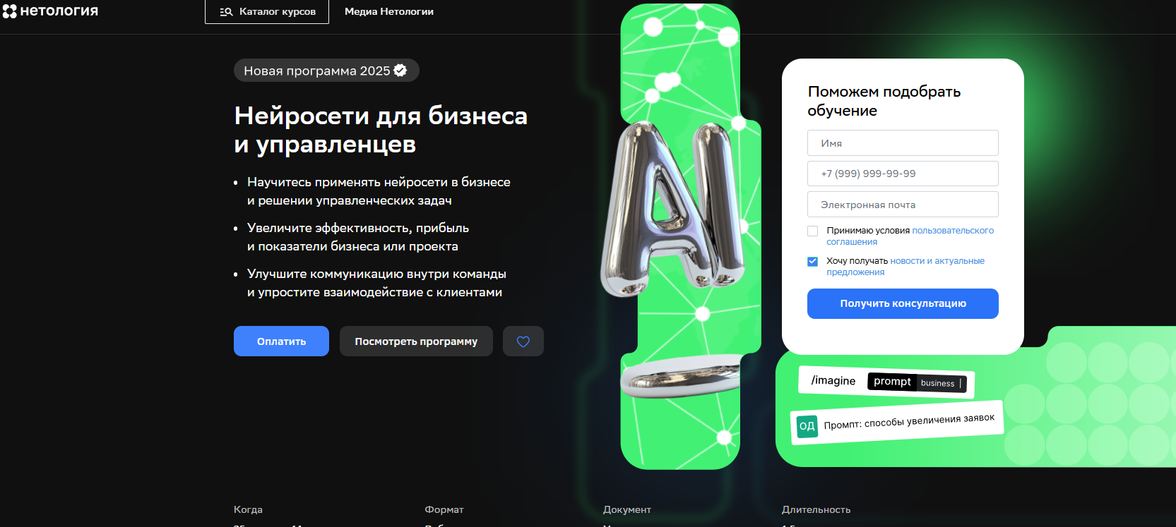Check the пользовательского соглашения acceptance box
This screenshot has height=527, width=1176.
coord(812,231)
